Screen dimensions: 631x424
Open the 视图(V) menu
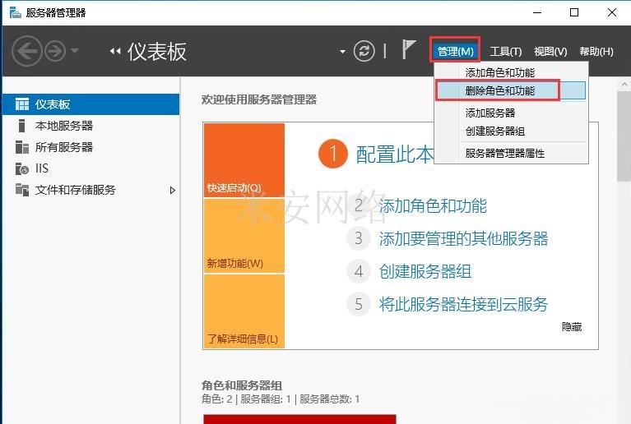550,52
